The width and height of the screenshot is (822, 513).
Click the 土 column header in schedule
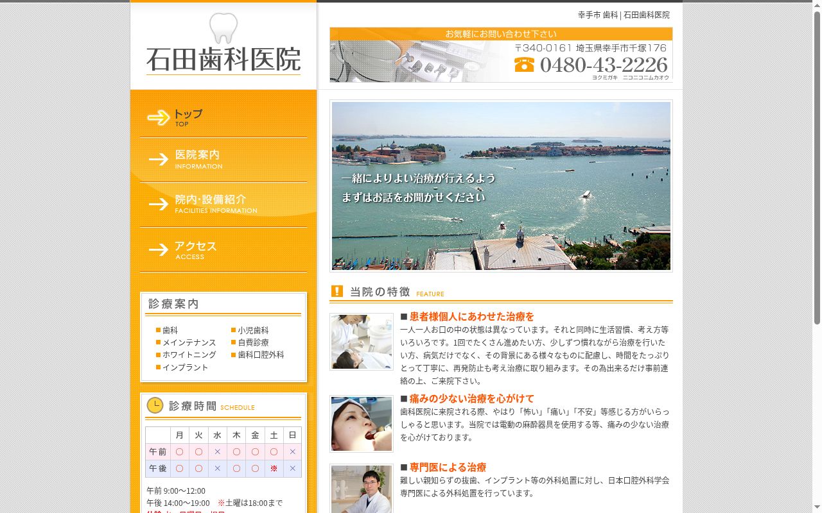pos(274,435)
